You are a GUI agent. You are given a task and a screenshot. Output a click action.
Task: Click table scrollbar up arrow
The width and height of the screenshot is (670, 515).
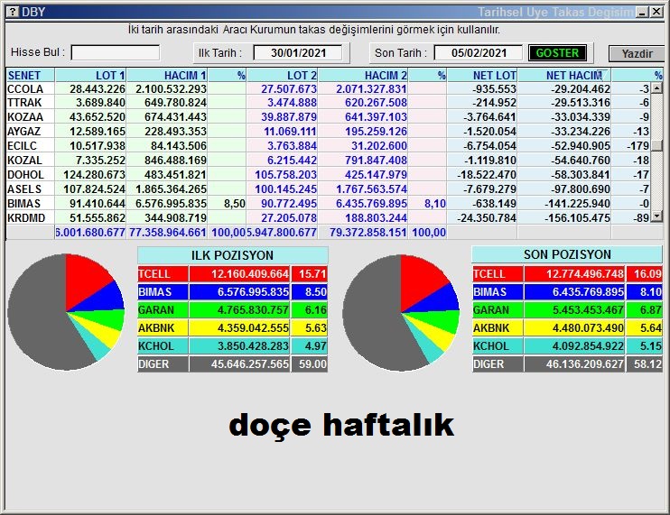tap(656, 87)
